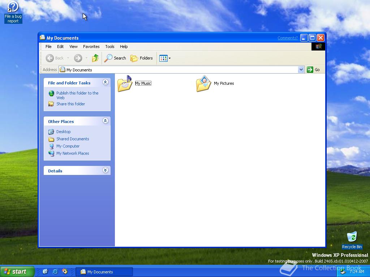Open File a bug report desktop shortcut
370x277 pixels.
(x=13, y=12)
